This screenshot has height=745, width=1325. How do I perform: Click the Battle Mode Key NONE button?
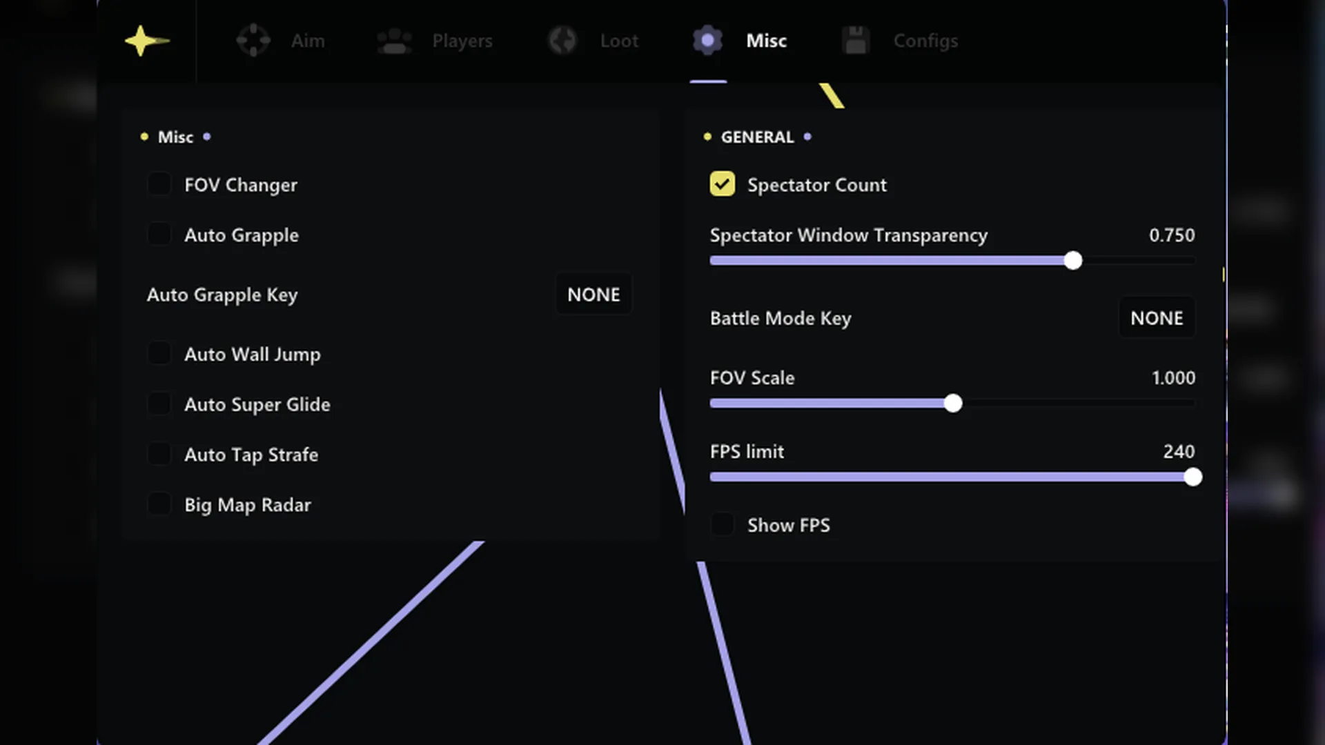pos(1157,318)
